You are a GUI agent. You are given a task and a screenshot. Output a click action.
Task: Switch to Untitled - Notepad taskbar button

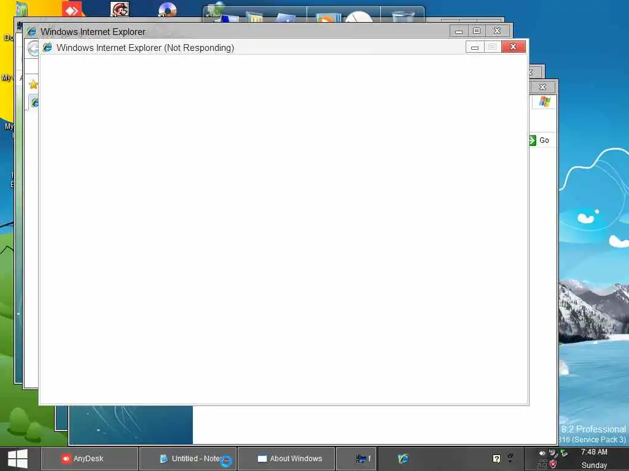[x=188, y=459]
